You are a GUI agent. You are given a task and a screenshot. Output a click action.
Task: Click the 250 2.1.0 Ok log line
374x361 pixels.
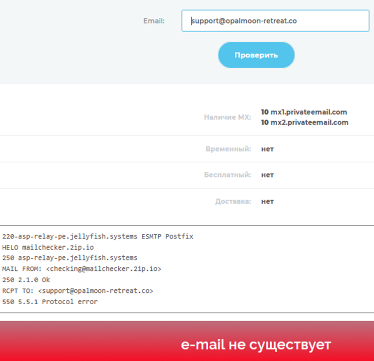(26, 280)
